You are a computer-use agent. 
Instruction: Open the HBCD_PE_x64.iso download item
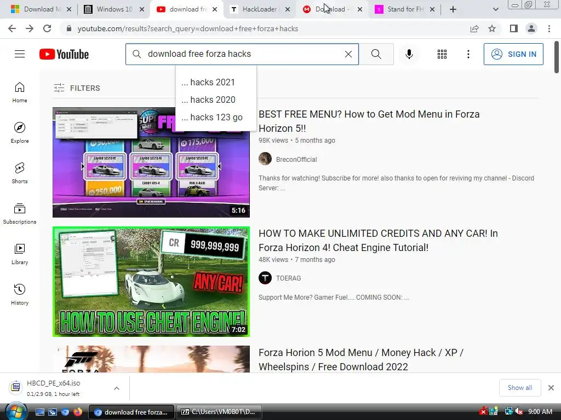54,388
